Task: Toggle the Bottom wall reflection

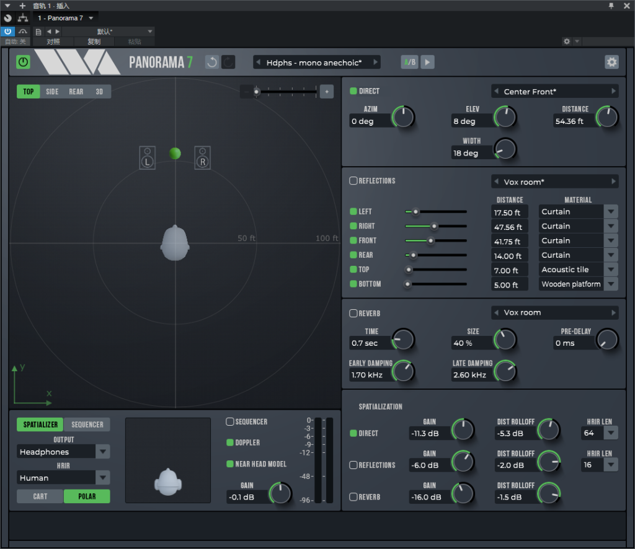Action: click(353, 284)
